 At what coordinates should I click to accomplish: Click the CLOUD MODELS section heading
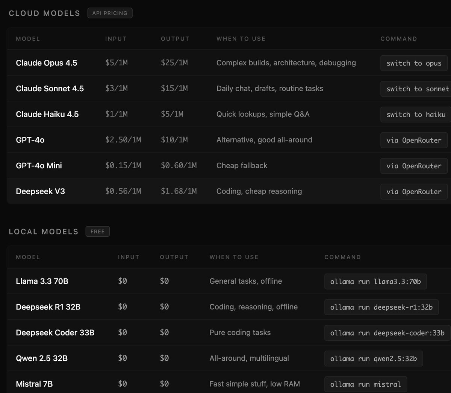pos(44,13)
